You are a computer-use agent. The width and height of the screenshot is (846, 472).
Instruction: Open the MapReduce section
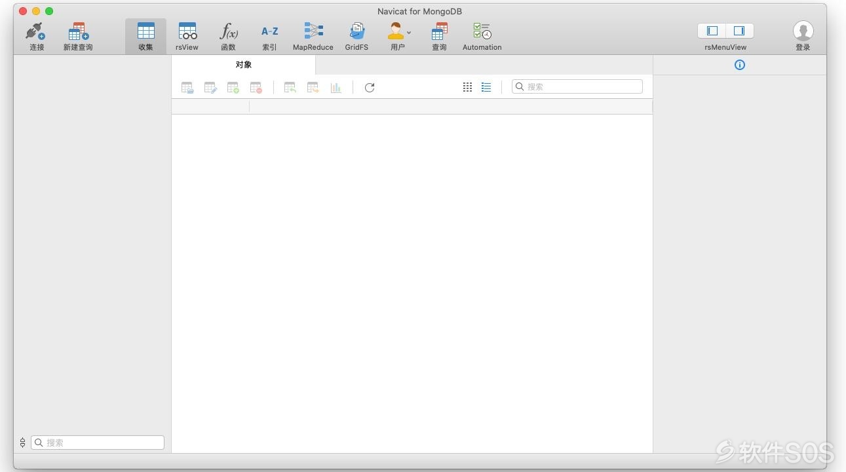click(313, 36)
